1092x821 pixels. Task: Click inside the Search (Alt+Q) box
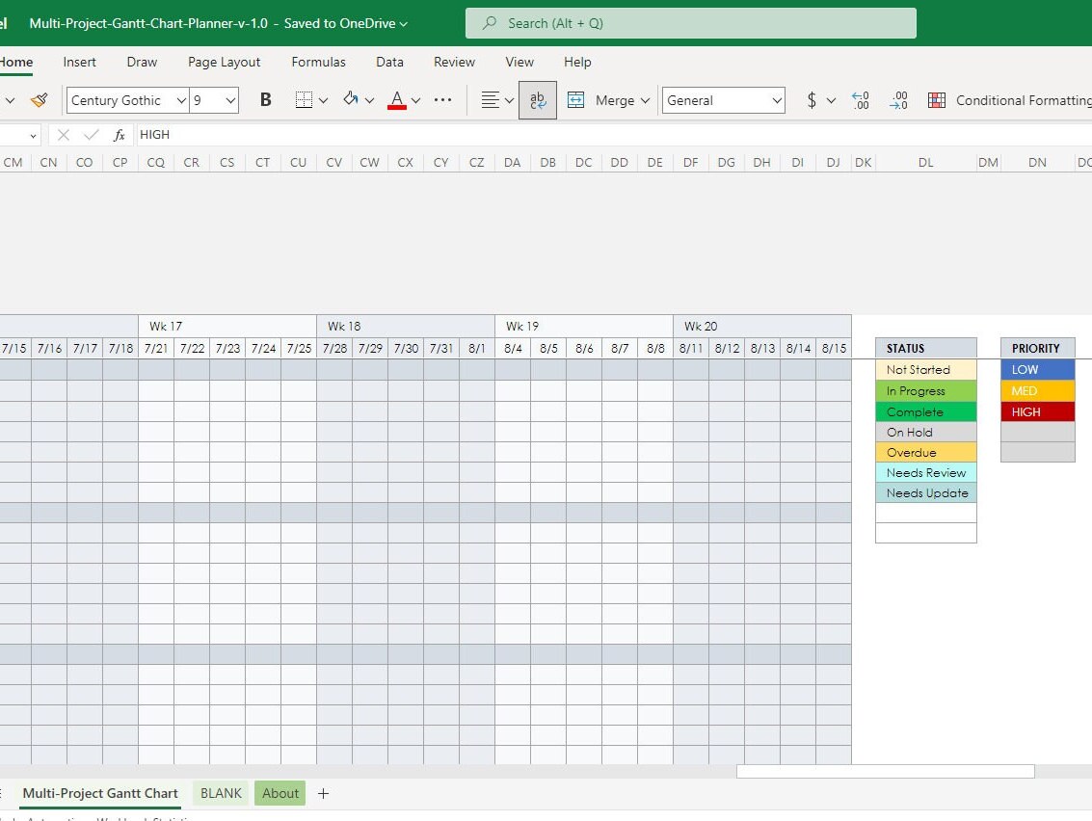pos(690,23)
